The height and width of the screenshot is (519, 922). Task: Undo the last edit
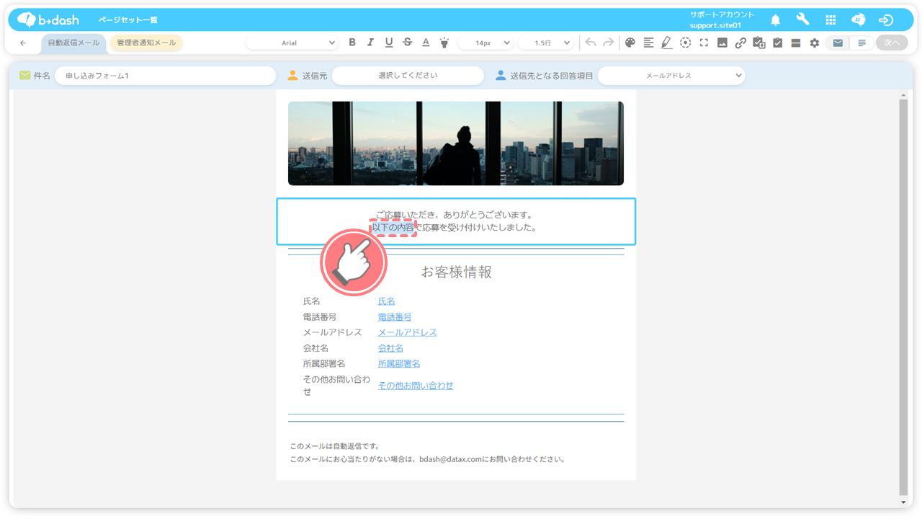(591, 43)
